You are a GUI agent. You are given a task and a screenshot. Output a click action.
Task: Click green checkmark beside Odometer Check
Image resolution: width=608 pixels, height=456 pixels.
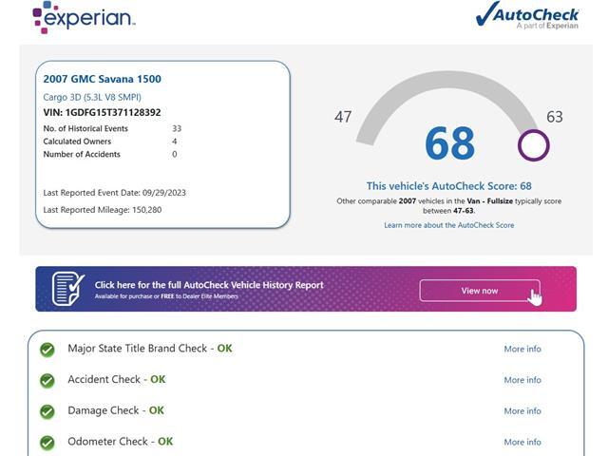pyautogui.click(x=47, y=443)
